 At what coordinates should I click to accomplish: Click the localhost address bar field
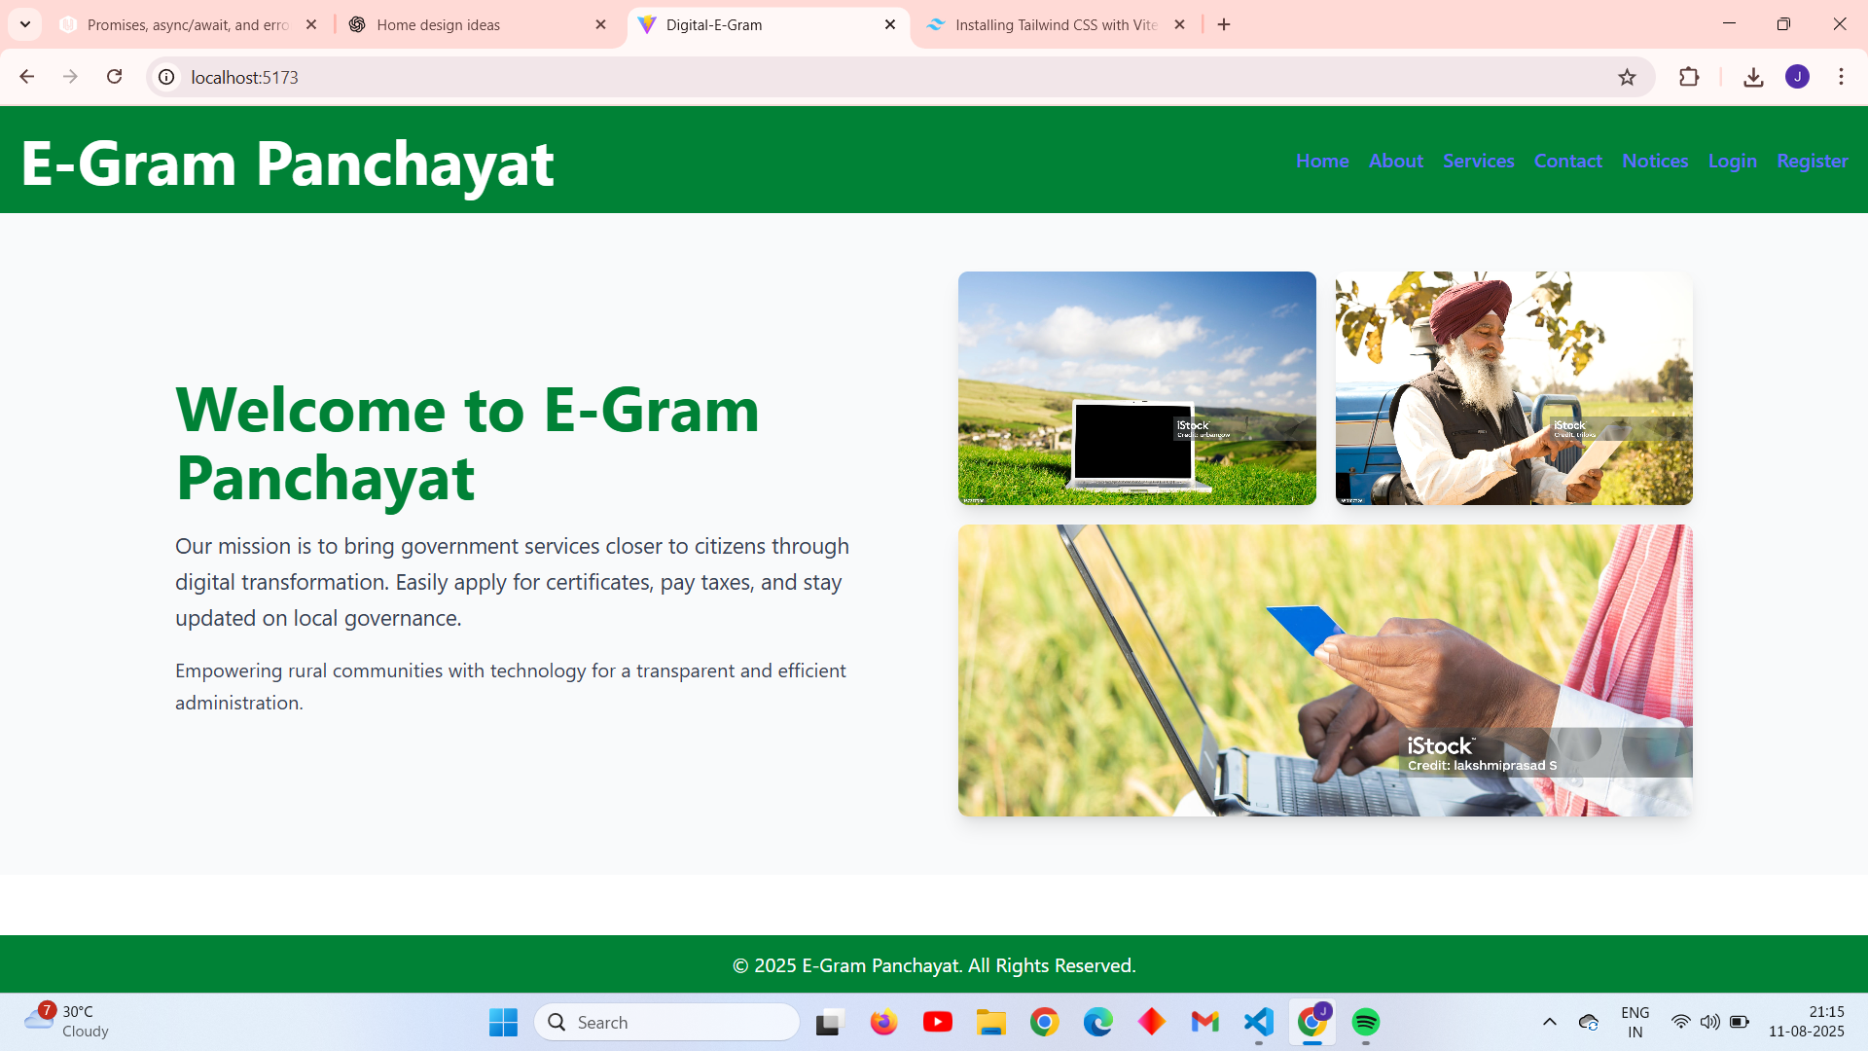[876, 77]
